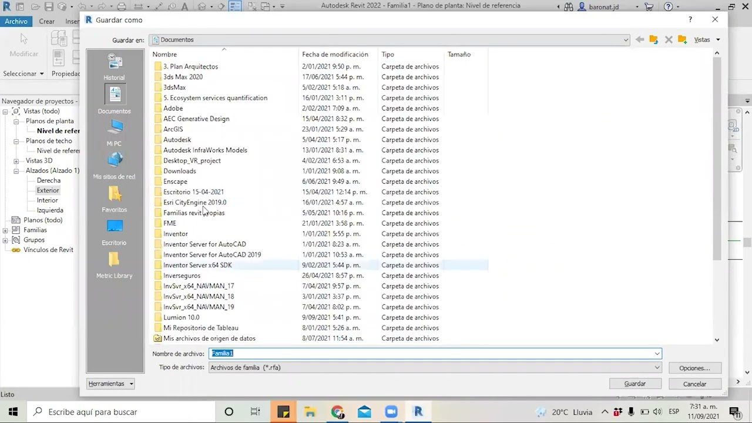The height and width of the screenshot is (423, 752).
Task: Sort by the Tipo column header
Action: click(411, 54)
